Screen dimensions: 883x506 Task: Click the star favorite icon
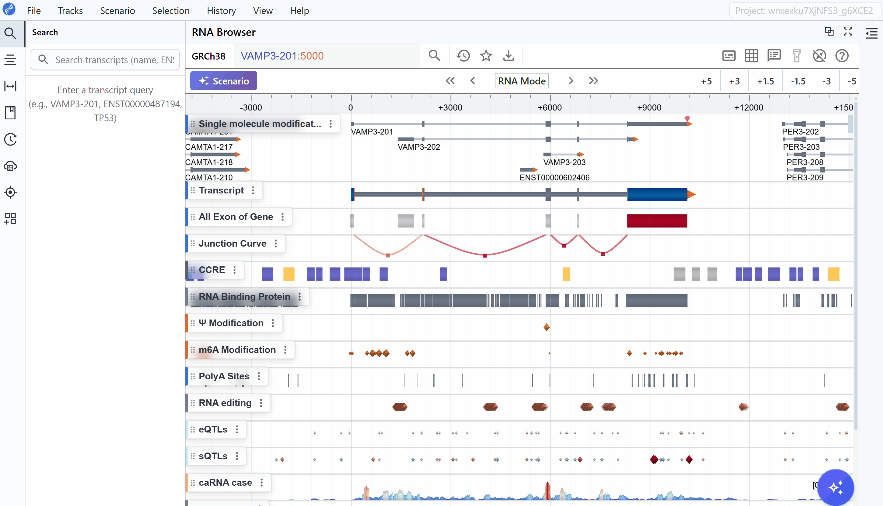pos(486,56)
